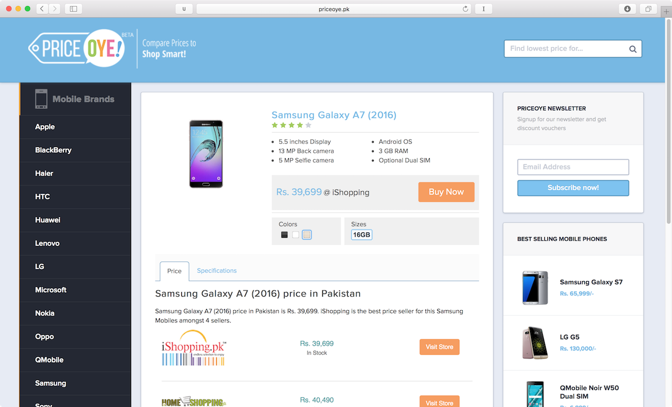Click the QMobile Noir W50 thumbnail
672x407 pixels.
[535, 394]
